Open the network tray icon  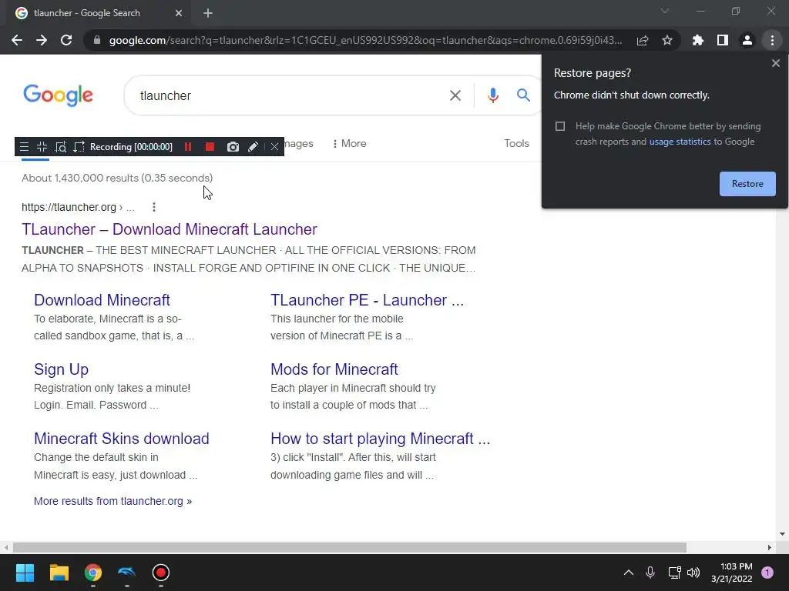point(674,573)
